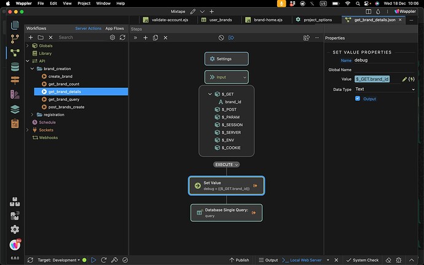Toggle output icon on Set Value step
424x265 pixels.
[x=255, y=186]
